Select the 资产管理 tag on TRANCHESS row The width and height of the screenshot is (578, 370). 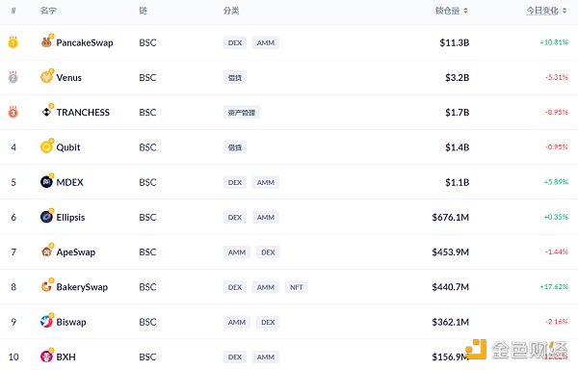point(242,113)
